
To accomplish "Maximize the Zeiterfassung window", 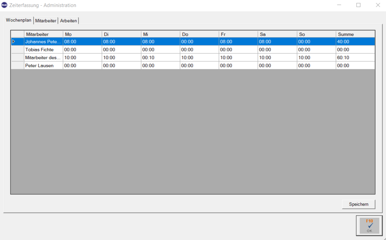I will 358,5.
